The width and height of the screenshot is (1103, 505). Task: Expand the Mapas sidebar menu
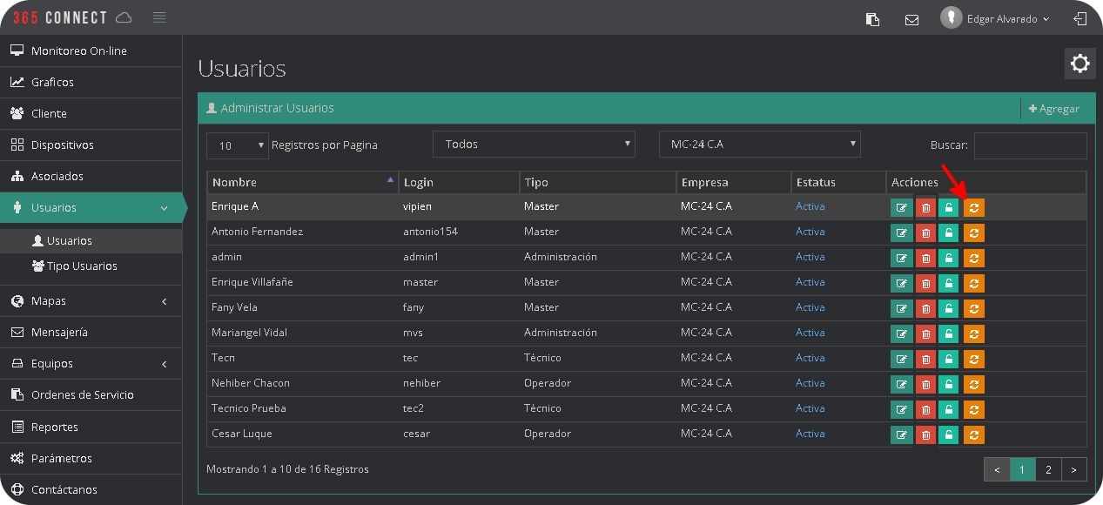[91, 301]
